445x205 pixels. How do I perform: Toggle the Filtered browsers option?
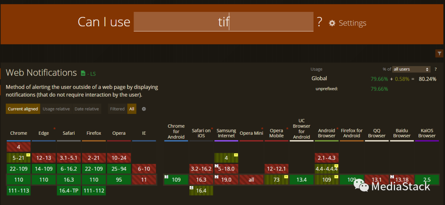click(x=117, y=109)
